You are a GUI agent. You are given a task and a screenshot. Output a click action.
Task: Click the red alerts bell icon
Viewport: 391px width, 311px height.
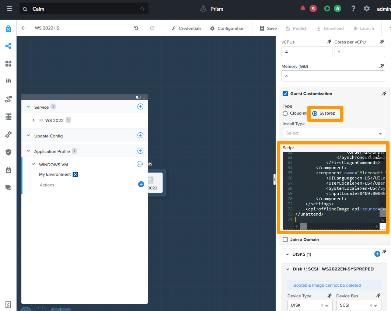[x=303, y=8]
